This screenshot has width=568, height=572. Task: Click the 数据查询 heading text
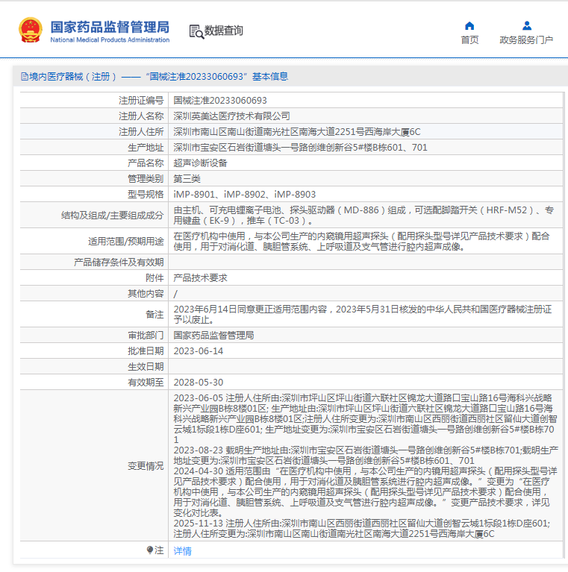tap(224, 31)
